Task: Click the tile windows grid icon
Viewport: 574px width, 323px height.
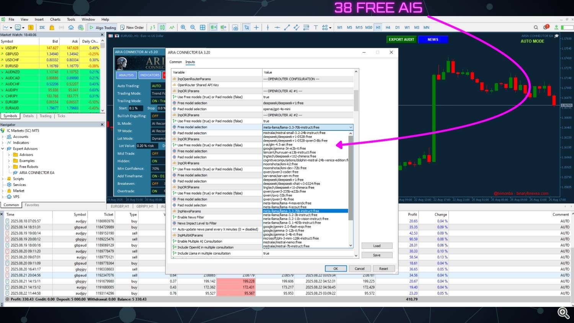Action: click(x=202, y=28)
